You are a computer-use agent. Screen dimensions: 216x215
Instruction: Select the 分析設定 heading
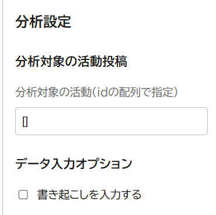(43, 22)
